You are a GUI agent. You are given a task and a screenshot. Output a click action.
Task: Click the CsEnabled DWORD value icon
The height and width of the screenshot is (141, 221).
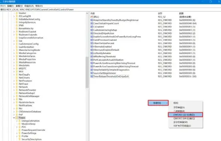click(91, 27)
